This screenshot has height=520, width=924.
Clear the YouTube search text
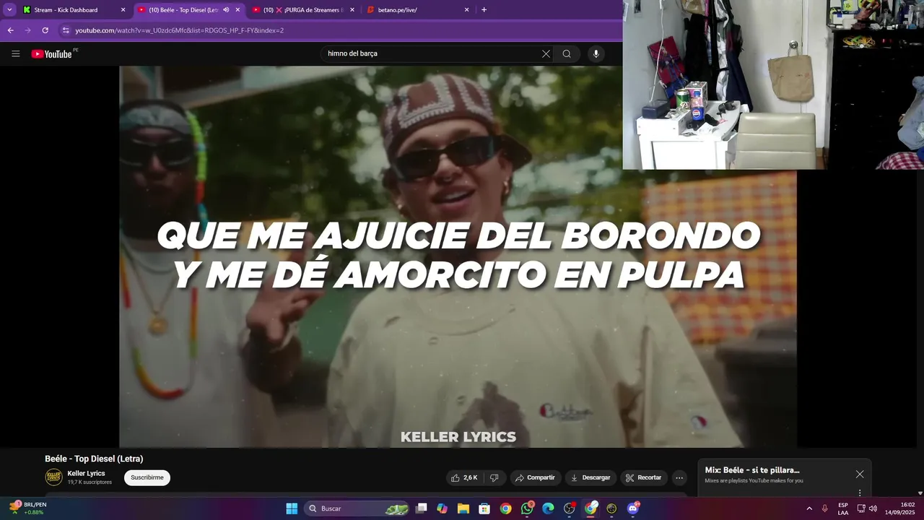tap(546, 53)
